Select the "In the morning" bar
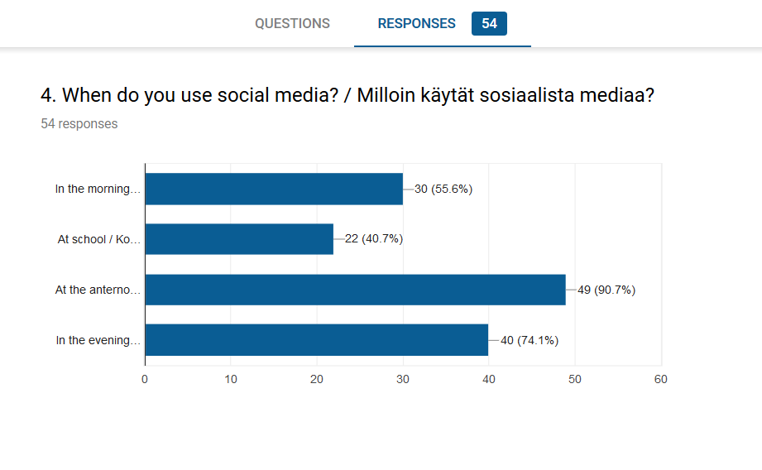The image size is (762, 470). (x=274, y=189)
